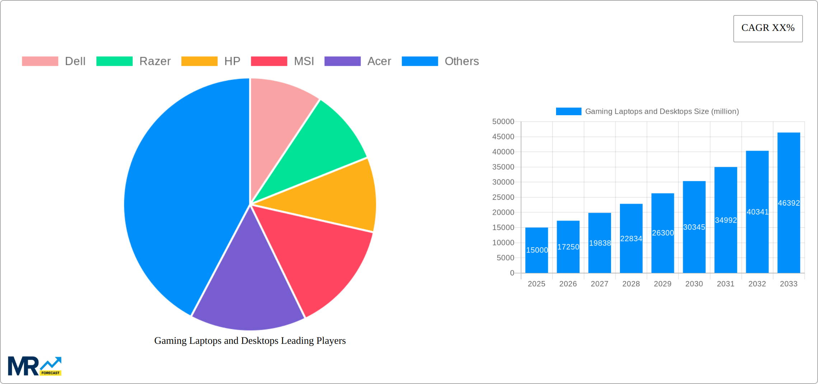Image resolution: width=818 pixels, height=384 pixels.
Task: Select the pie chart legend row
Action: point(250,61)
